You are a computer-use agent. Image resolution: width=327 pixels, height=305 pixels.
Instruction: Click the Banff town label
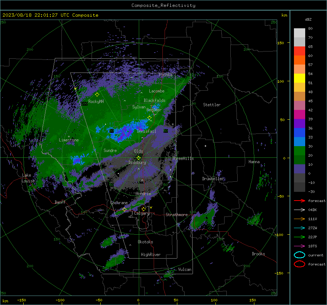click(x=60, y=202)
